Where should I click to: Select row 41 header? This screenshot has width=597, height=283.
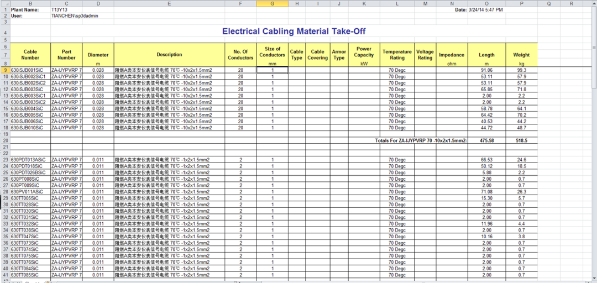5,275
